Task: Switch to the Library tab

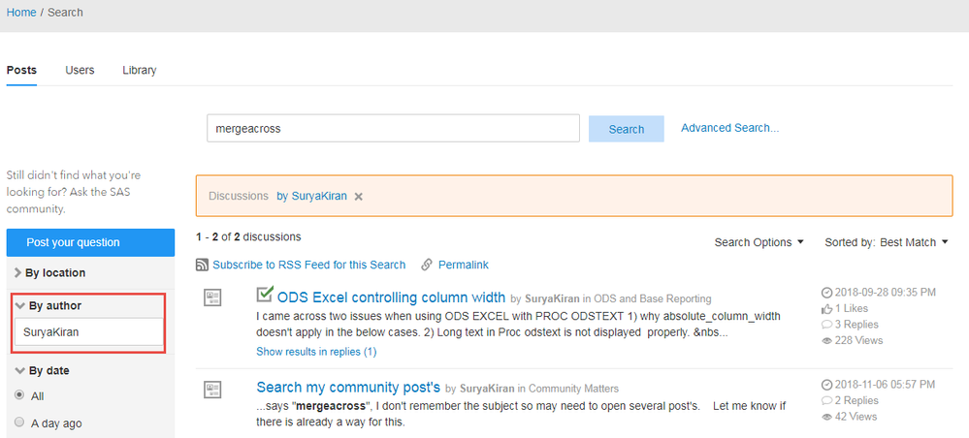Action: [139, 70]
